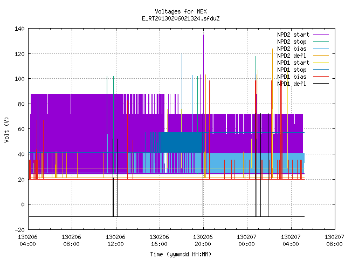Click the NPD1 bias legend label
This screenshot has height=259, width=345.
click(x=292, y=77)
